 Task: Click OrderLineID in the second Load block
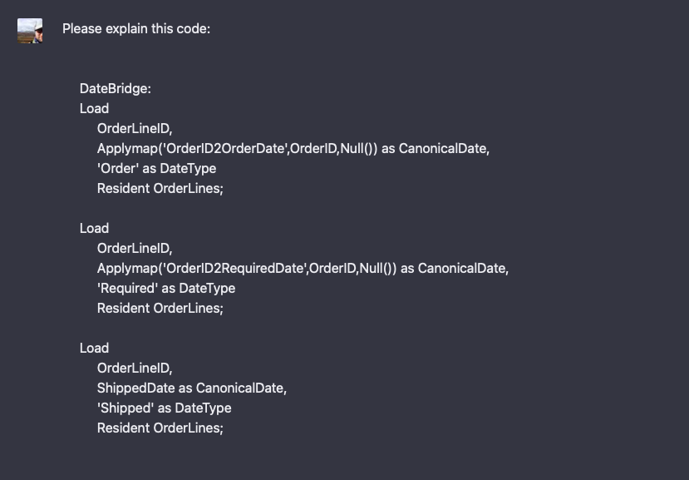pos(135,249)
